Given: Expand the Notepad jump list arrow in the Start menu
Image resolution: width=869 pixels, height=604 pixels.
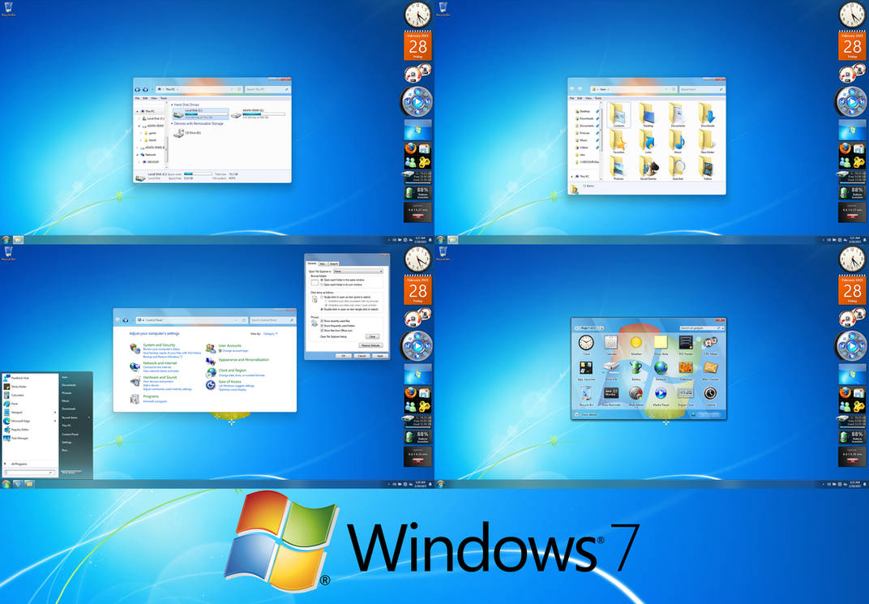Looking at the screenshot, I should click(55, 413).
